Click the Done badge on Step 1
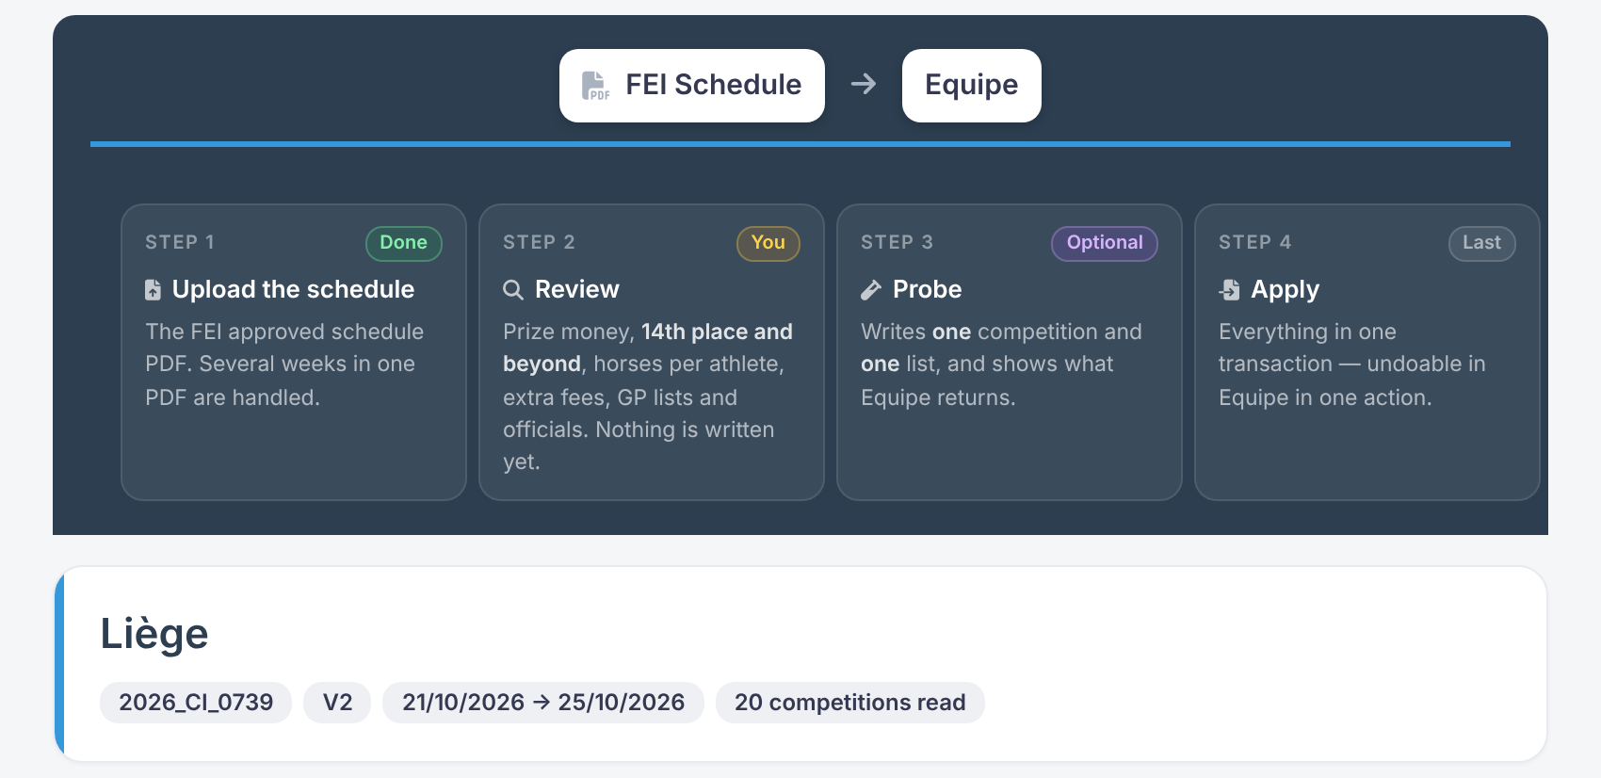This screenshot has height=778, width=1601. point(404,243)
